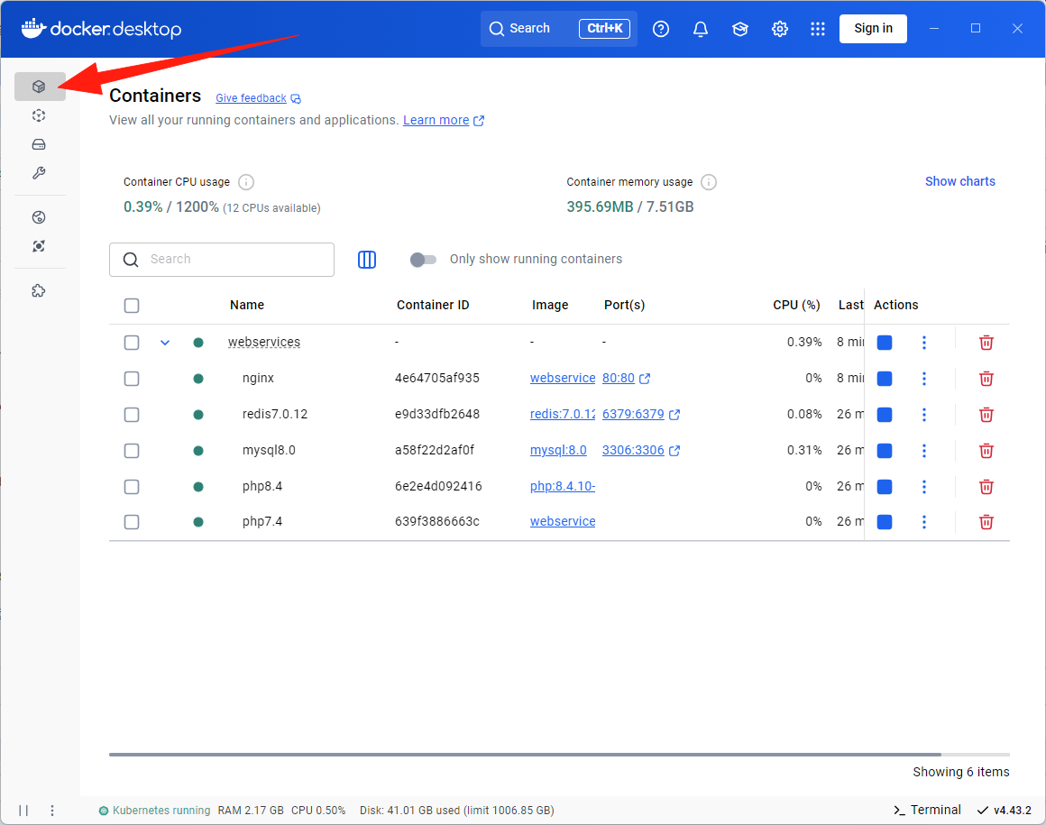The image size is (1046, 825).
Task: Click the horizontal scrollbar below the table
Action: [x=525, y=755]
